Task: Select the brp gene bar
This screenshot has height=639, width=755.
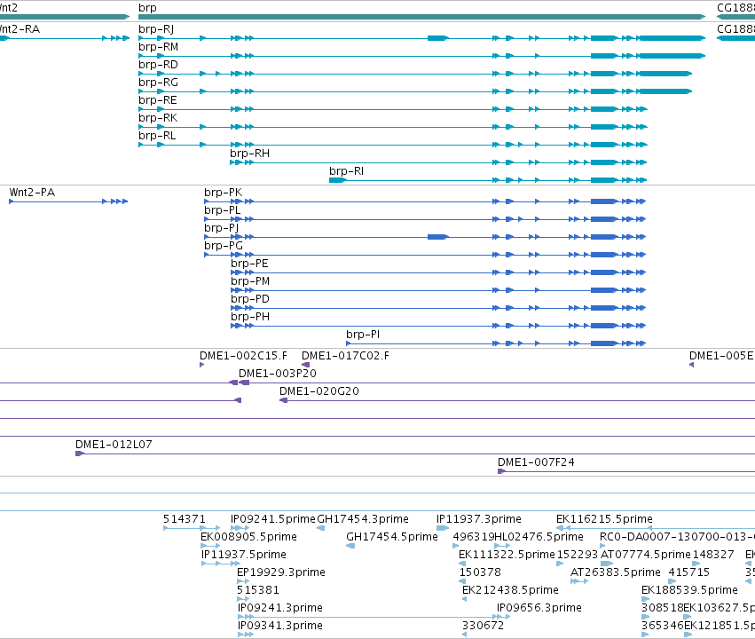Action: click(421, 17)
